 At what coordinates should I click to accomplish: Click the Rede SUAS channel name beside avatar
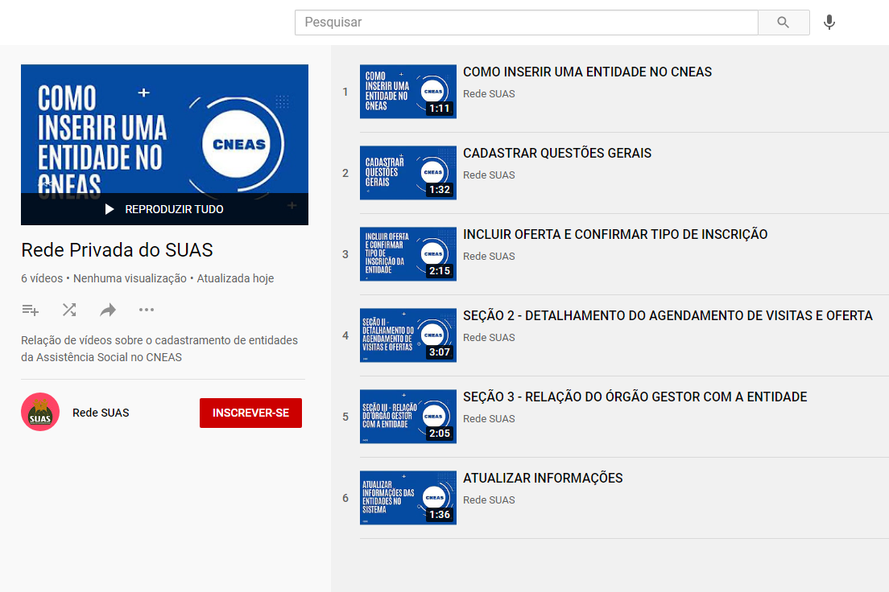tap(101, 413)
